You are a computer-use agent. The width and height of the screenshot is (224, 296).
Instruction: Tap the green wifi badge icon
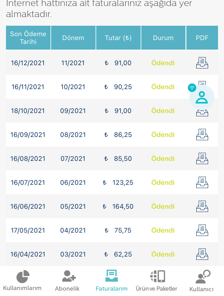(192, 88)
